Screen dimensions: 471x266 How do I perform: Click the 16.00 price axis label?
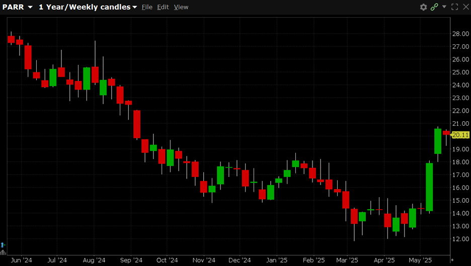[x=461, y=188]
